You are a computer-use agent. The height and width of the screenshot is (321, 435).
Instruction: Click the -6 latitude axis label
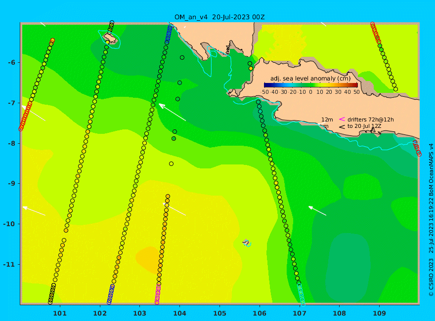pyautogui.click(x=11, y=62)
